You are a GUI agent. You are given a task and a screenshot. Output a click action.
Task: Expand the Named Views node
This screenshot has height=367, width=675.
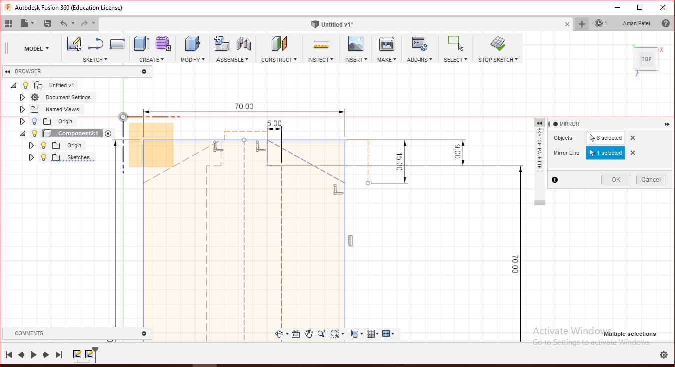22,109
